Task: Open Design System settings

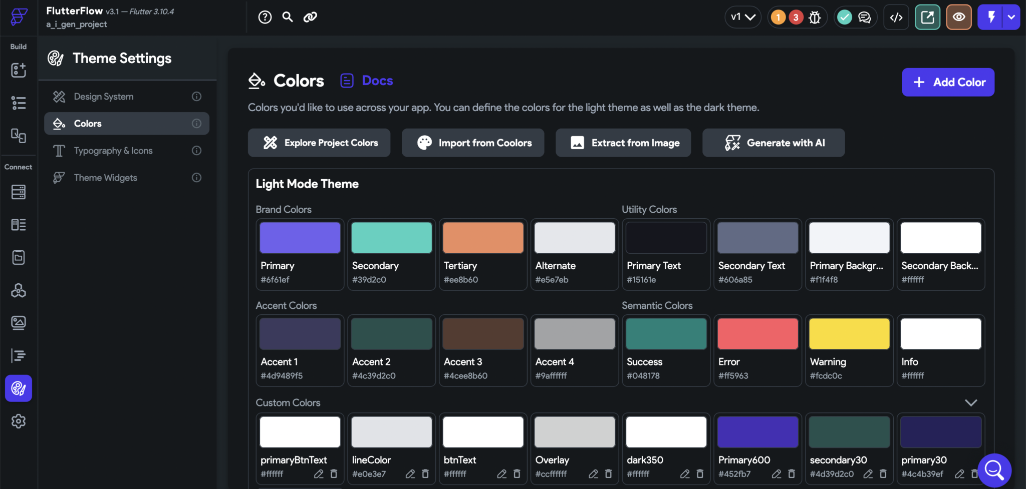Action: [104, 97]
